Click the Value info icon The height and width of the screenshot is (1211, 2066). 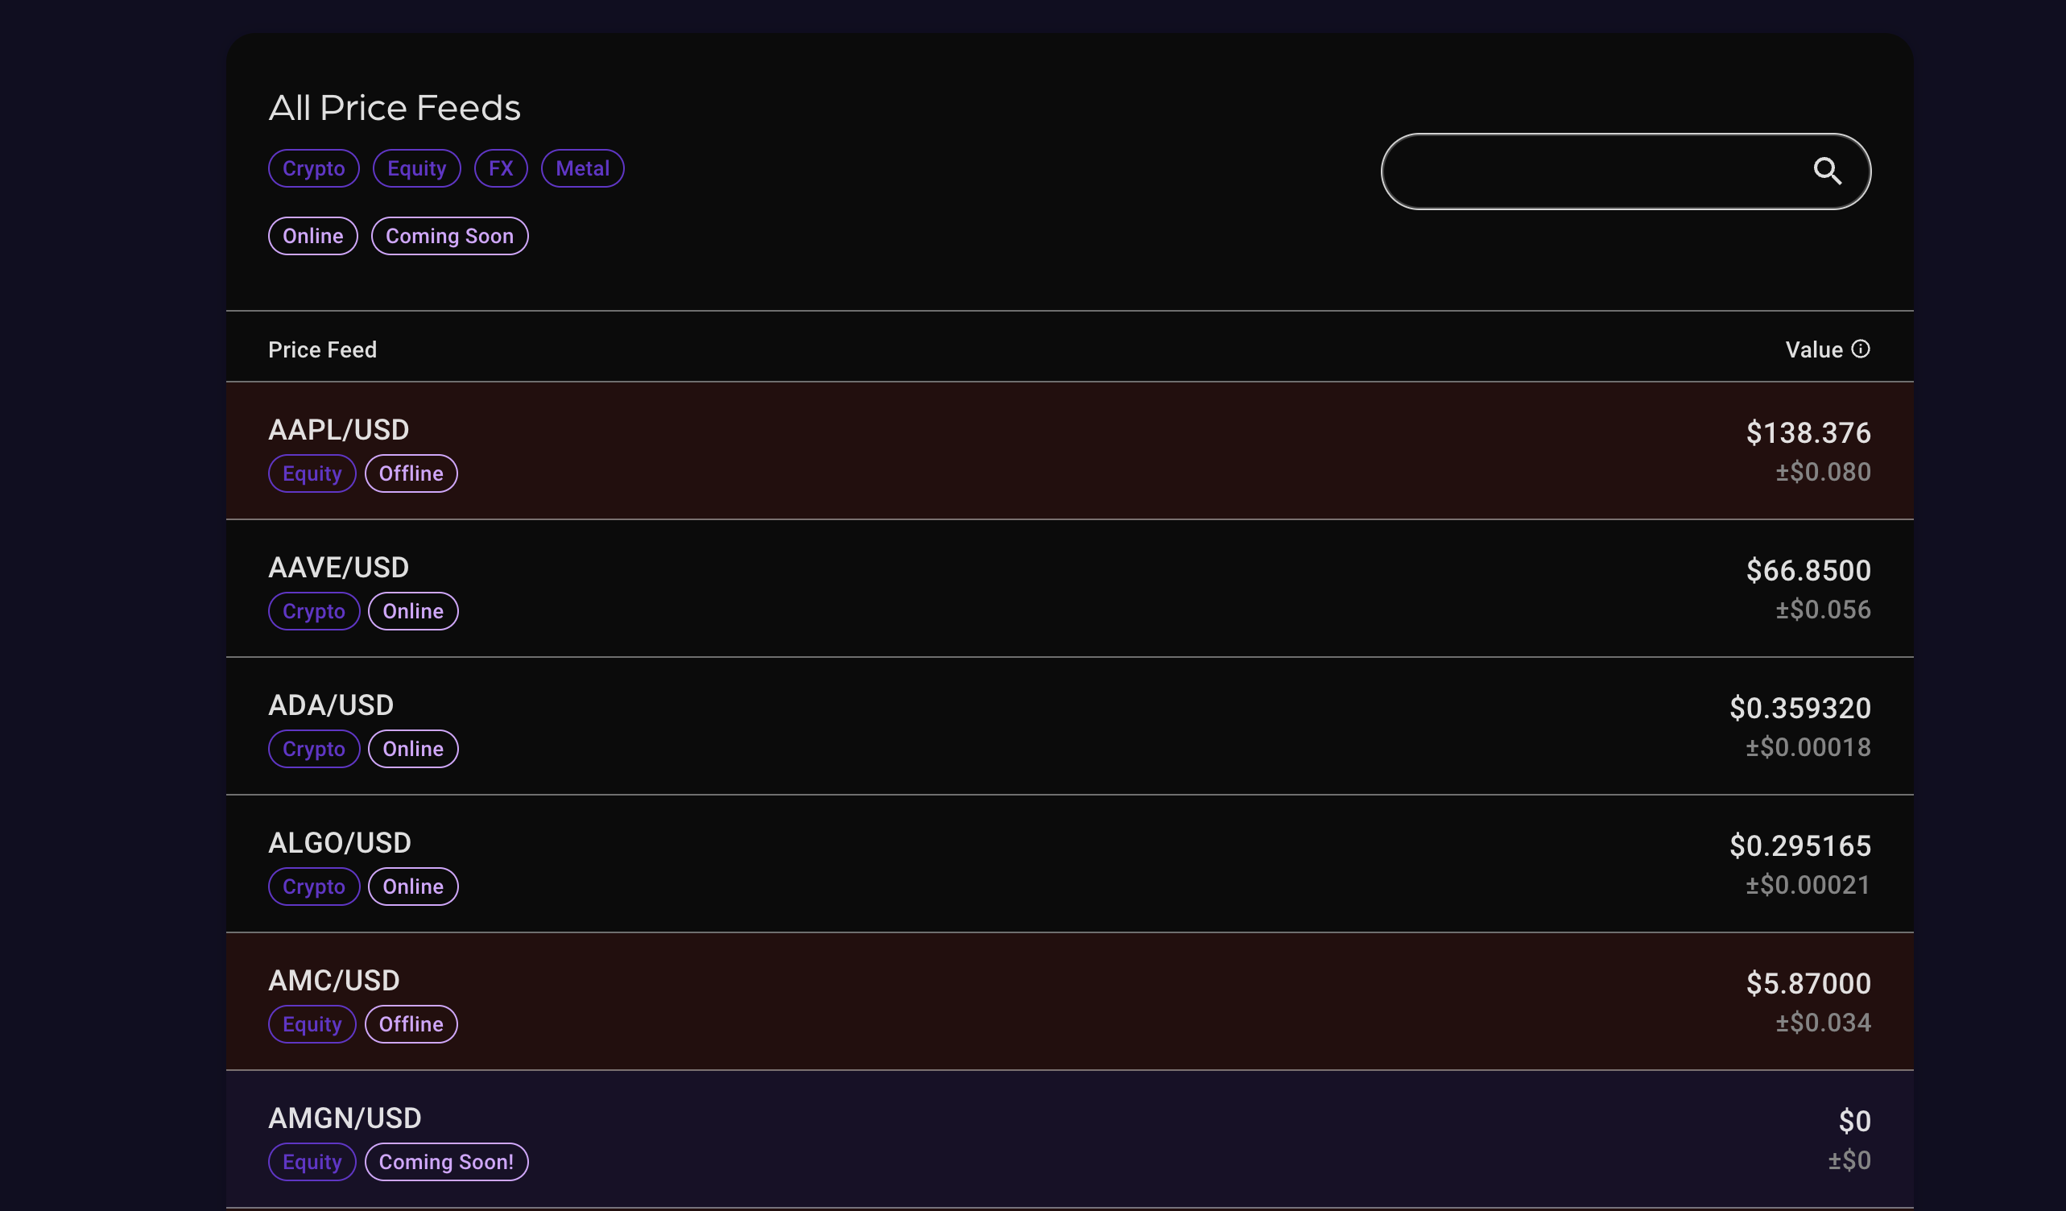pos(1860,349)
